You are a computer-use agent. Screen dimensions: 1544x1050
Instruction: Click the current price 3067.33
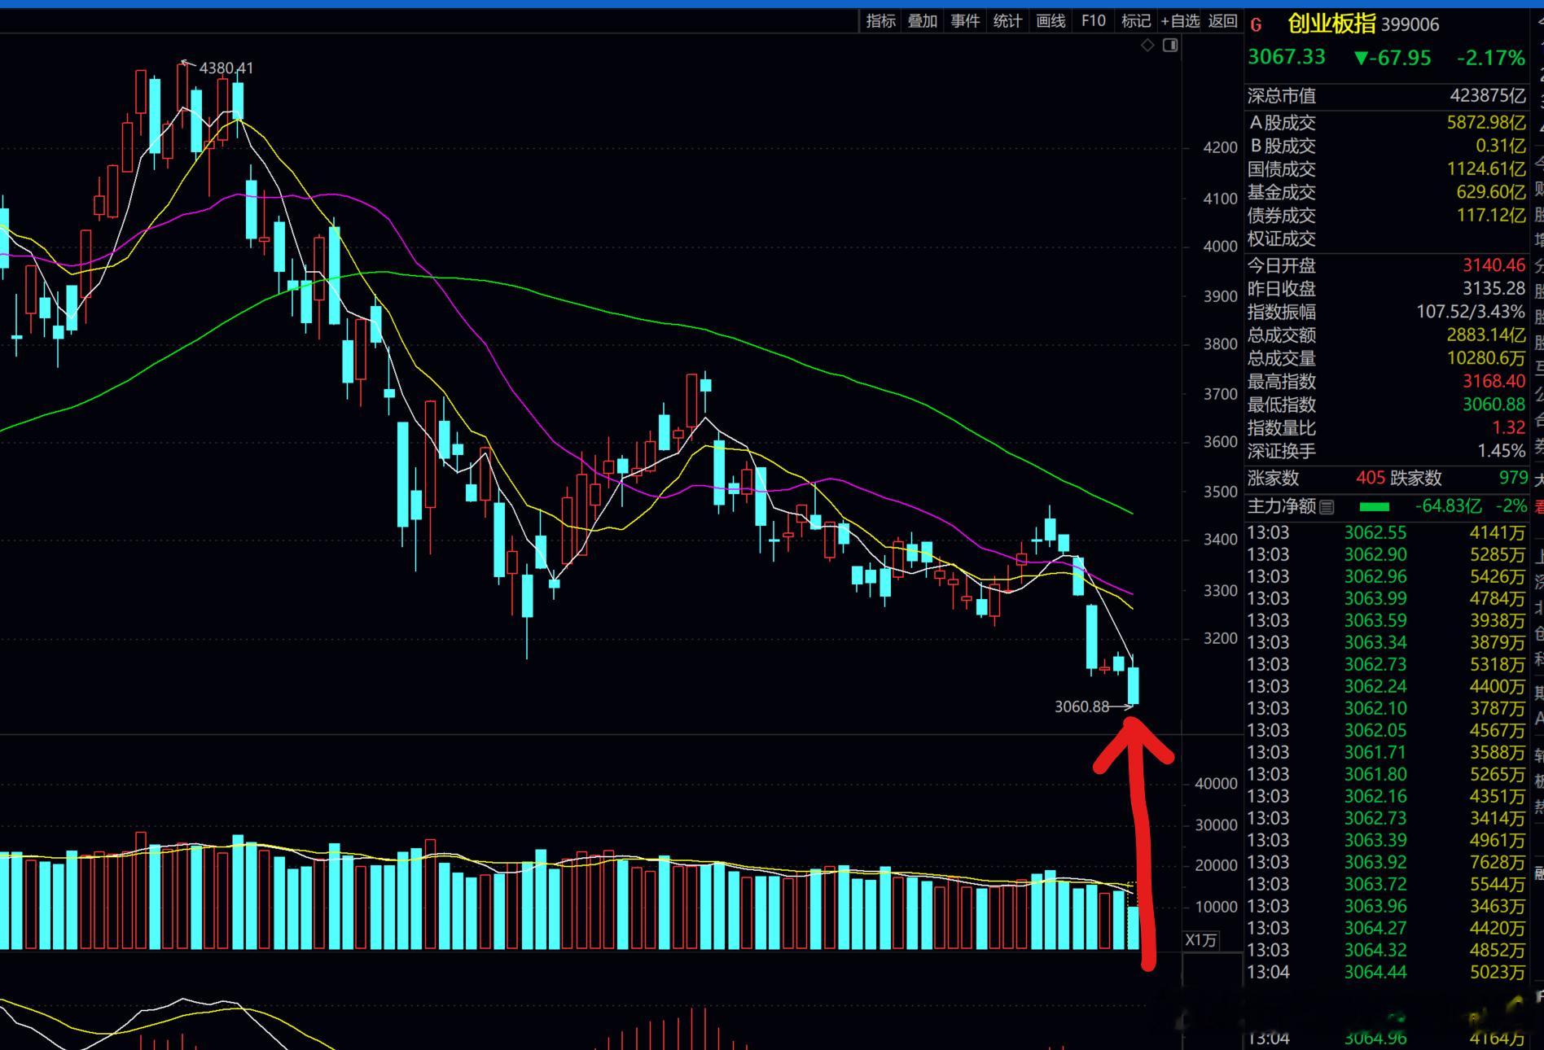pos(1287,57)
